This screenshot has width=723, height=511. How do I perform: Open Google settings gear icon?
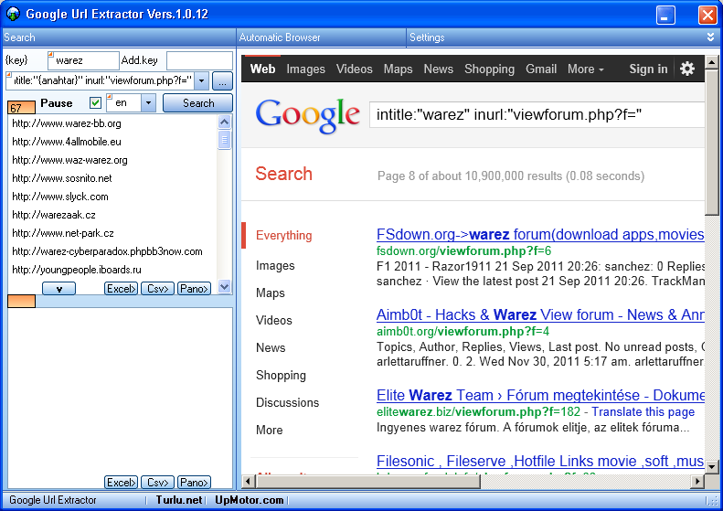pyautogui.click(x=687, y=69)
